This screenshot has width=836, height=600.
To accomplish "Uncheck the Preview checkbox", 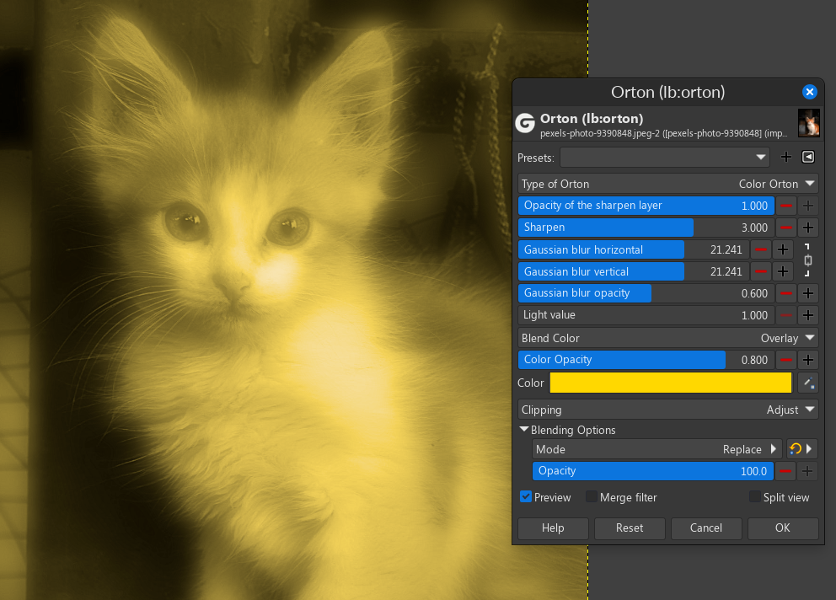I will 526,497.
